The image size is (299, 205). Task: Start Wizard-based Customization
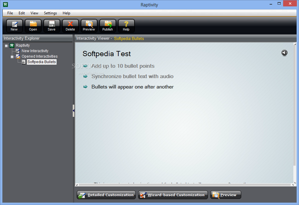click(173, 195)
